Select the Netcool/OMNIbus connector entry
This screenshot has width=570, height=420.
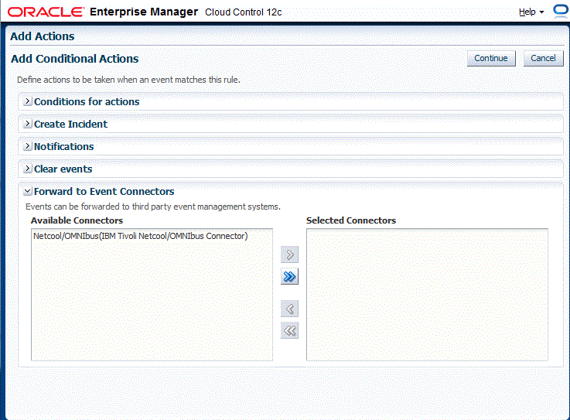tap(140, 236)
